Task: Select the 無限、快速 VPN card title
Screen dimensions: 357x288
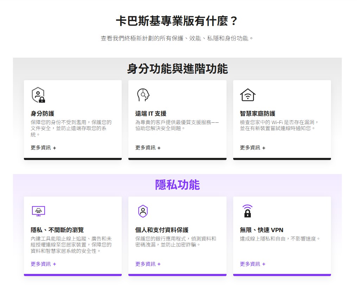Action: 262,230
